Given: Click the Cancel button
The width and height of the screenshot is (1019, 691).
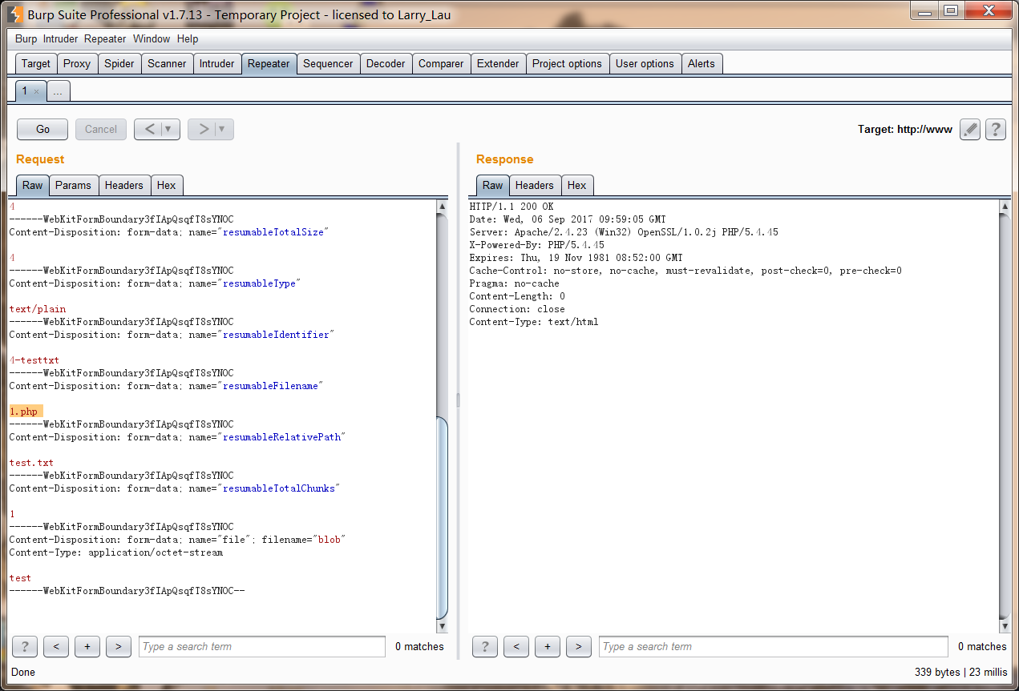Looking at the screenshot, I should click(101, 129).
